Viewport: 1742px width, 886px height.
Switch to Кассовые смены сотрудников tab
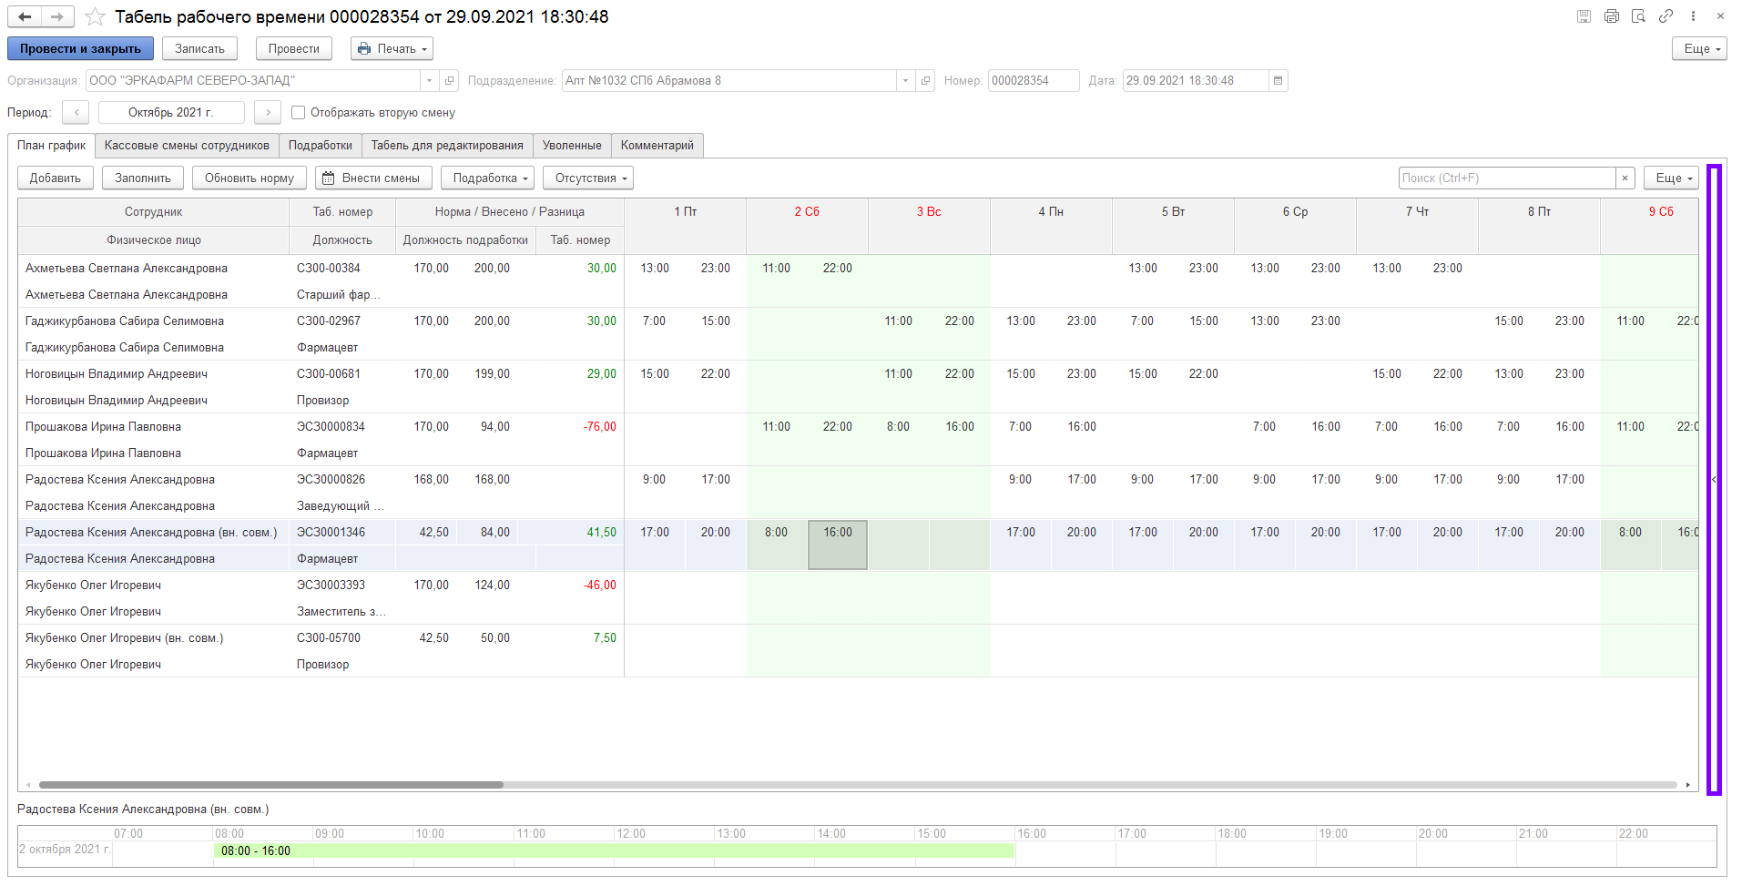click(187, 146)
